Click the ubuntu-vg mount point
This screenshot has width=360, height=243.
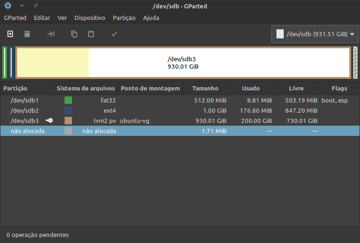[x=135, y=121]
